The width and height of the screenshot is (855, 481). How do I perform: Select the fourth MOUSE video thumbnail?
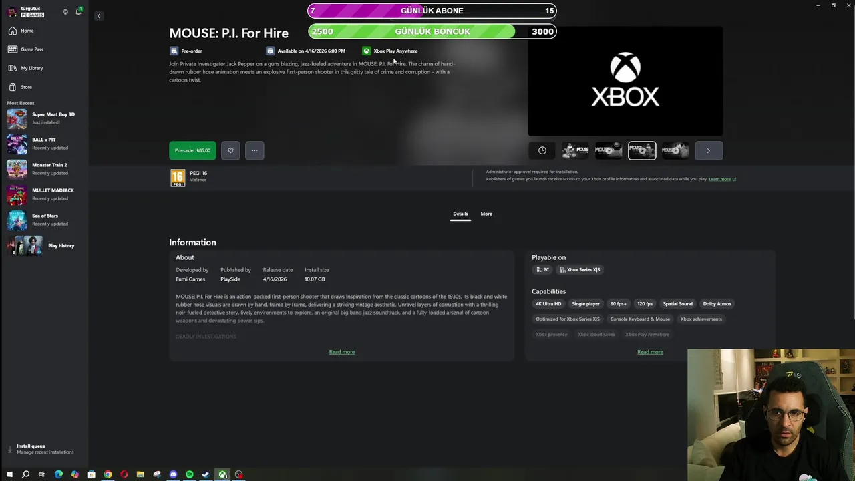pos(675,150)
